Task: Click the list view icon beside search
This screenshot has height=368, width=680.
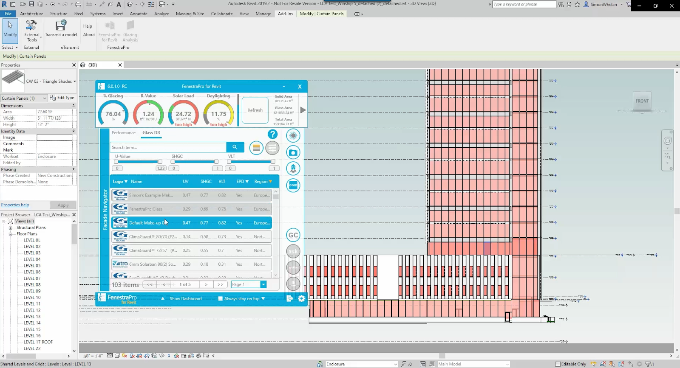Action: click(256, 148)
